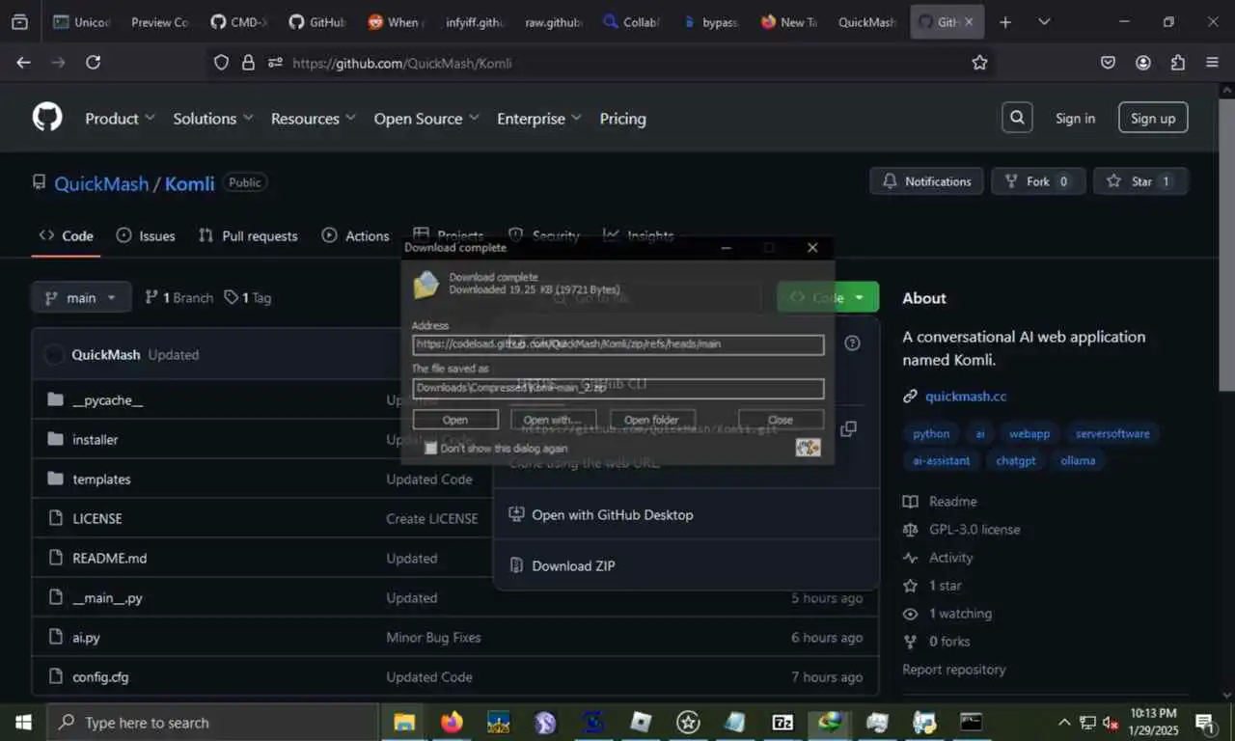The height and width of the screenshot is (741, 1235).
Task: Expand the Open Source menu dropdown
Action: click(x=426, y=118)
